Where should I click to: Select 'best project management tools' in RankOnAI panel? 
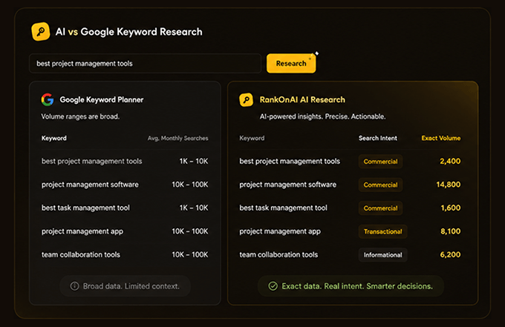pos(290,161)
